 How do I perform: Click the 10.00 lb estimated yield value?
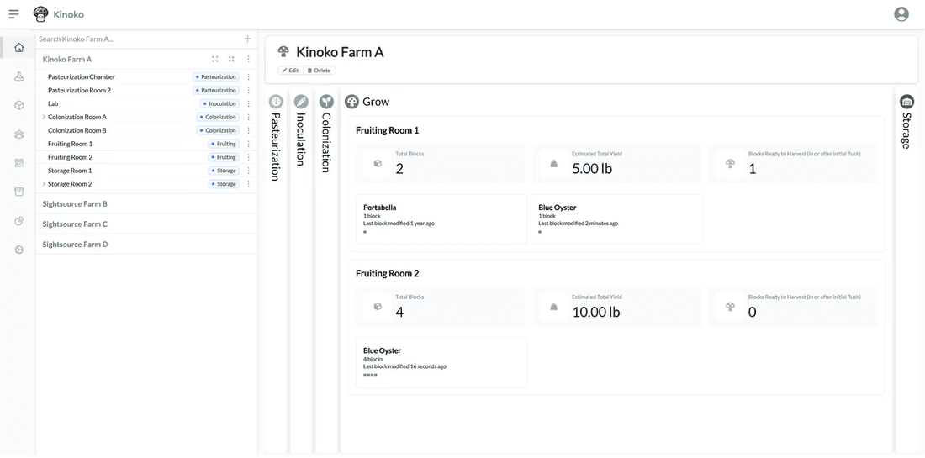(x=596, y=313)
